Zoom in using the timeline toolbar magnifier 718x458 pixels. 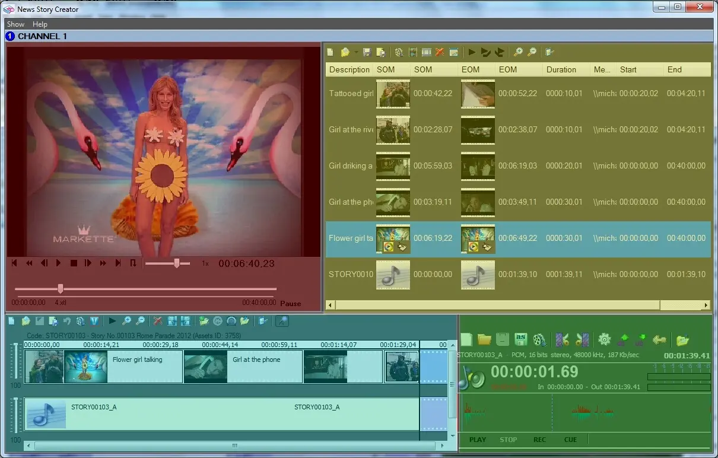[x=126, y=321]
